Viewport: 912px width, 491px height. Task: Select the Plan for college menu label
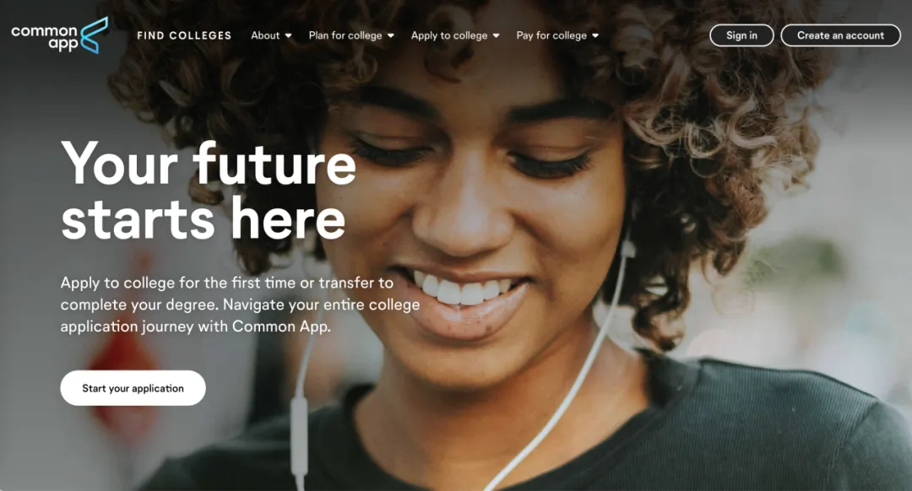point(345,35)
